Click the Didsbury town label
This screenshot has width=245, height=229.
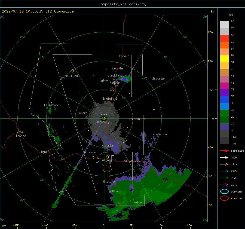[103, 122]
